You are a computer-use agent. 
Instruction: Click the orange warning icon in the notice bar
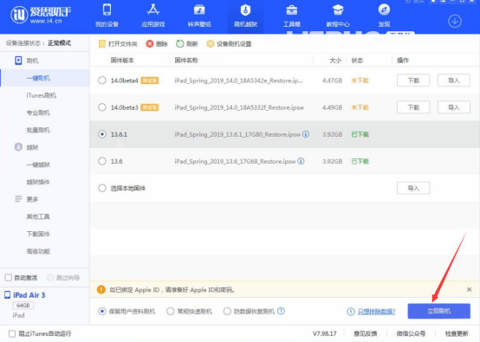pyautogui.click(x=101, y=289)
